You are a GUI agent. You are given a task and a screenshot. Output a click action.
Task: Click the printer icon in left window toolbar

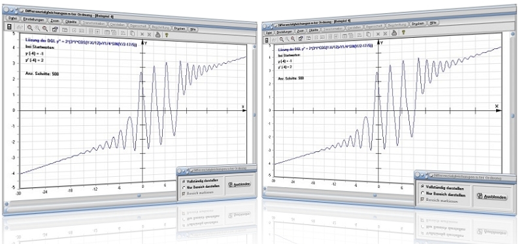pyautogui.click(x=158, y=34)
